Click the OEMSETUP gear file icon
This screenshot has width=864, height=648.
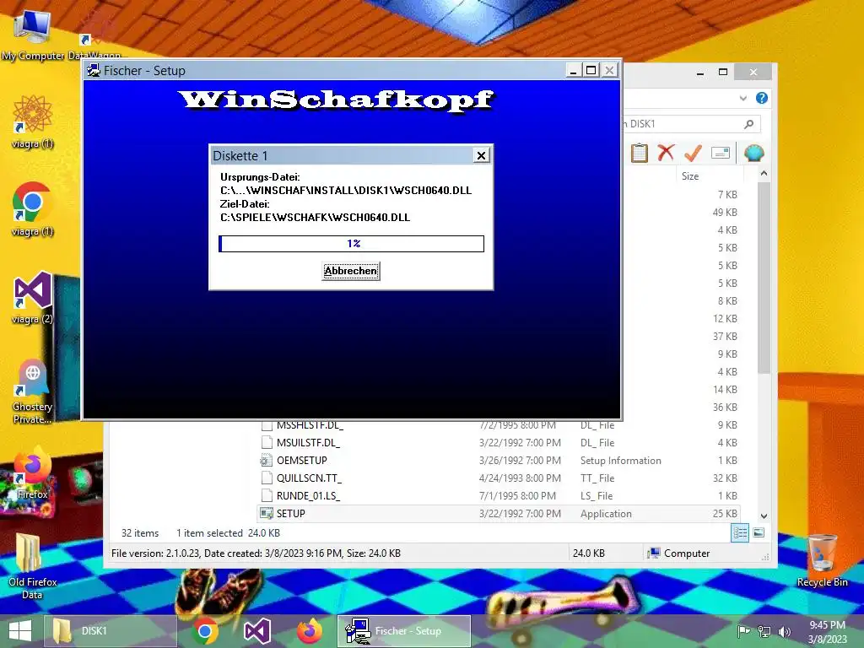267,461
